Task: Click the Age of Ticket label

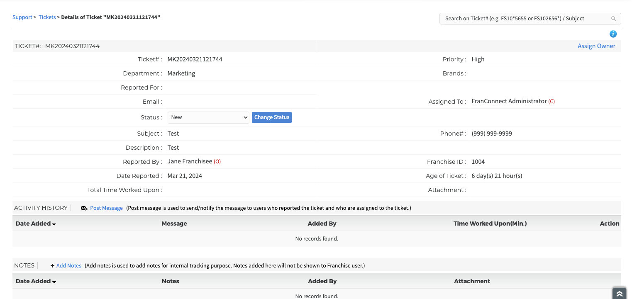Action: click(446, 176)
